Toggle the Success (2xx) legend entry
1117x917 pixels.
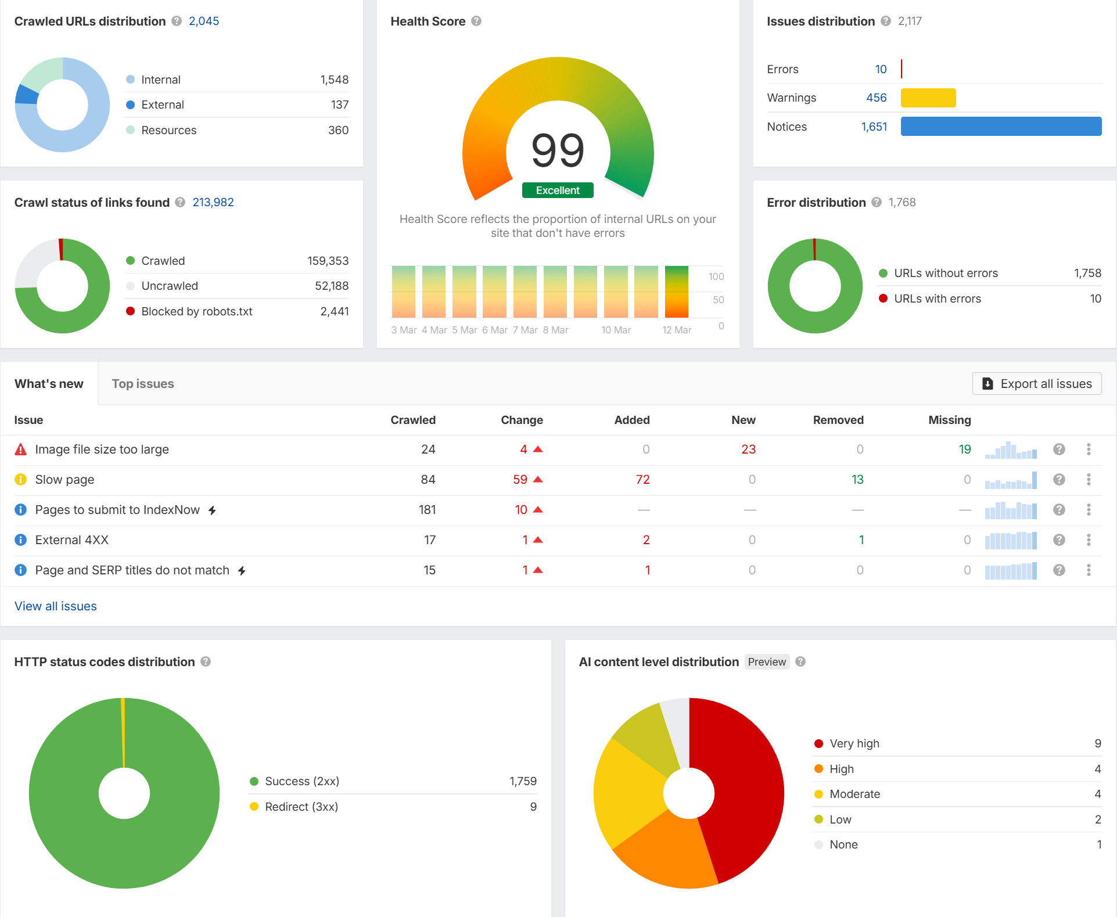303,781
